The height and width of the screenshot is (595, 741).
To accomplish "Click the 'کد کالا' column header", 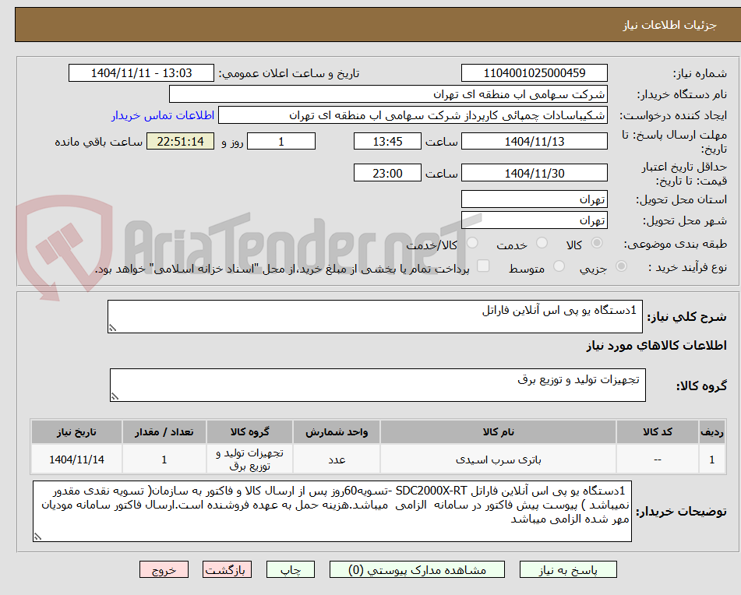I will point(658,432).
